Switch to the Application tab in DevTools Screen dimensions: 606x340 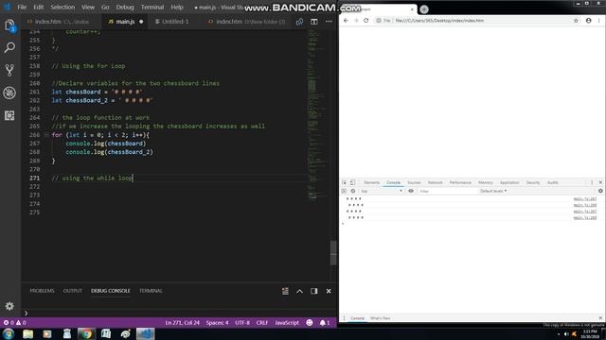pos(509,182)
